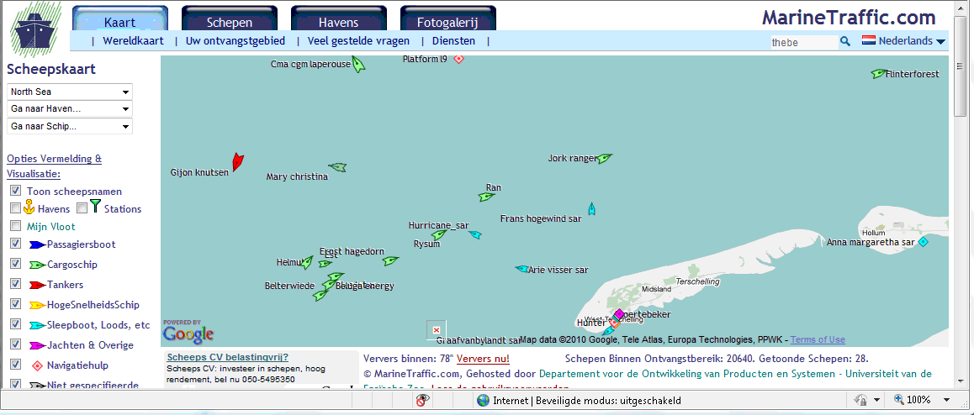Image resolution: width=974 pixels, height=415 pixels.
Task: Open the Uw ontvangstgebied menu item
Action: tap(236, 41)
